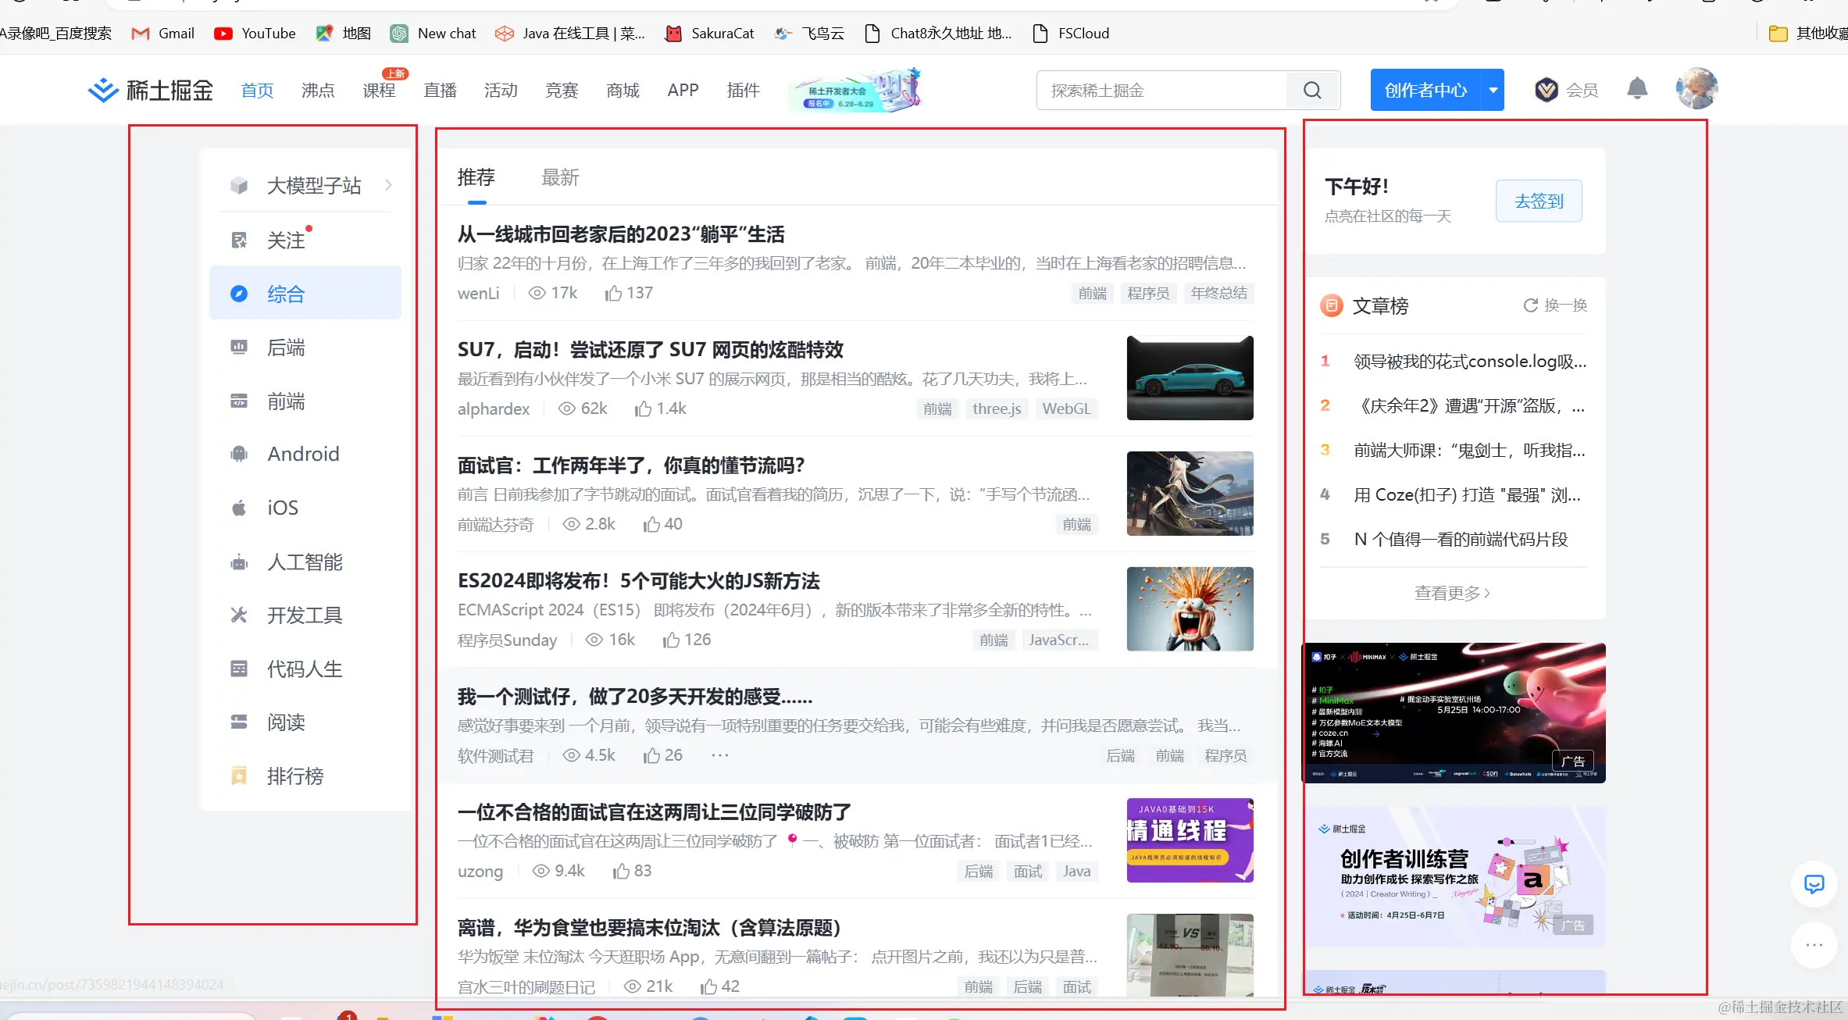This screenshot has height=1020, width=1848.
Task: Click the 去签到 button
Action: [1538, 202]
